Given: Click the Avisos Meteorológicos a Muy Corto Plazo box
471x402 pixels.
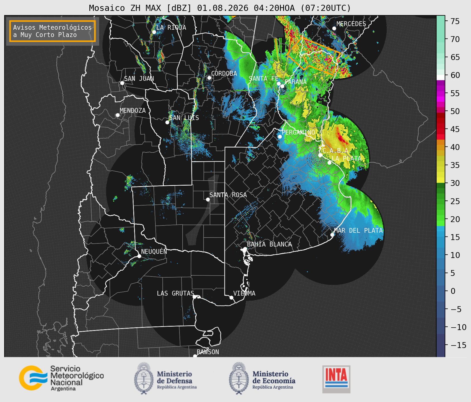Looking at the screenshot, I should 52,31.
